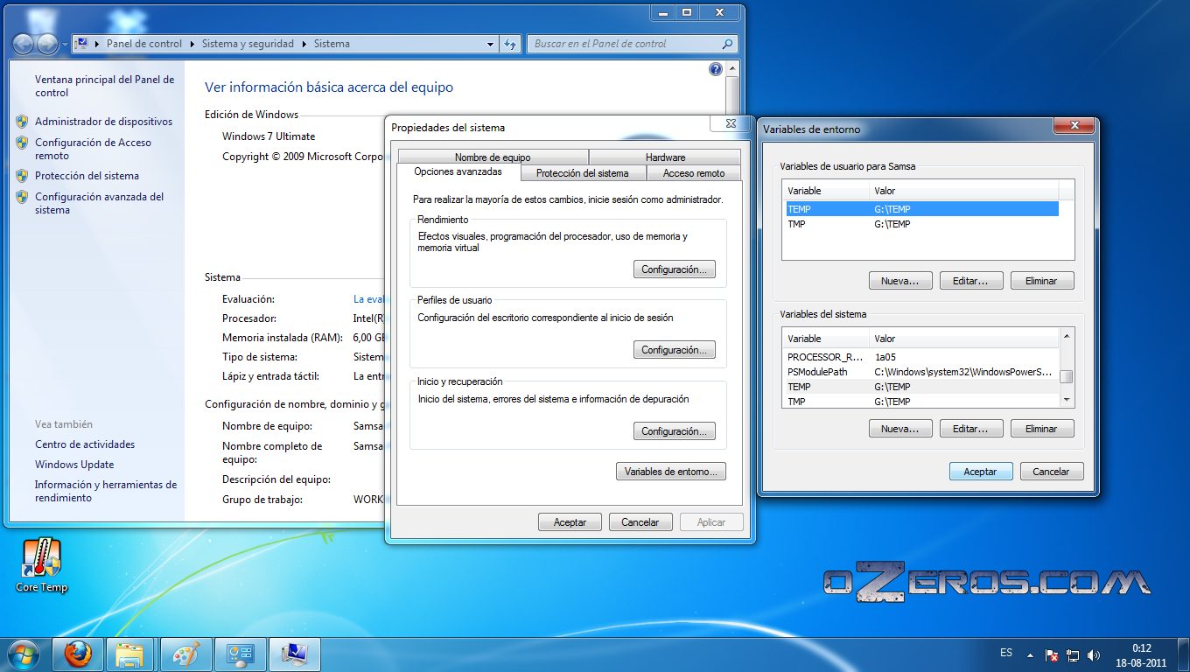This screenshot has width=1190, height=672.
Task: Click Aceptar in Variables de entorno
Action: tap(981, 471)
